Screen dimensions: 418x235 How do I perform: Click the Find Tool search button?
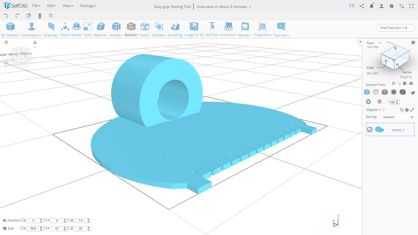pos(396,28)
